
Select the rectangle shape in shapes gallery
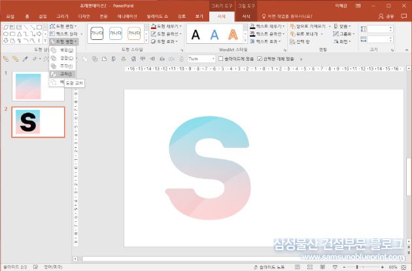click(x=39, y=27)
